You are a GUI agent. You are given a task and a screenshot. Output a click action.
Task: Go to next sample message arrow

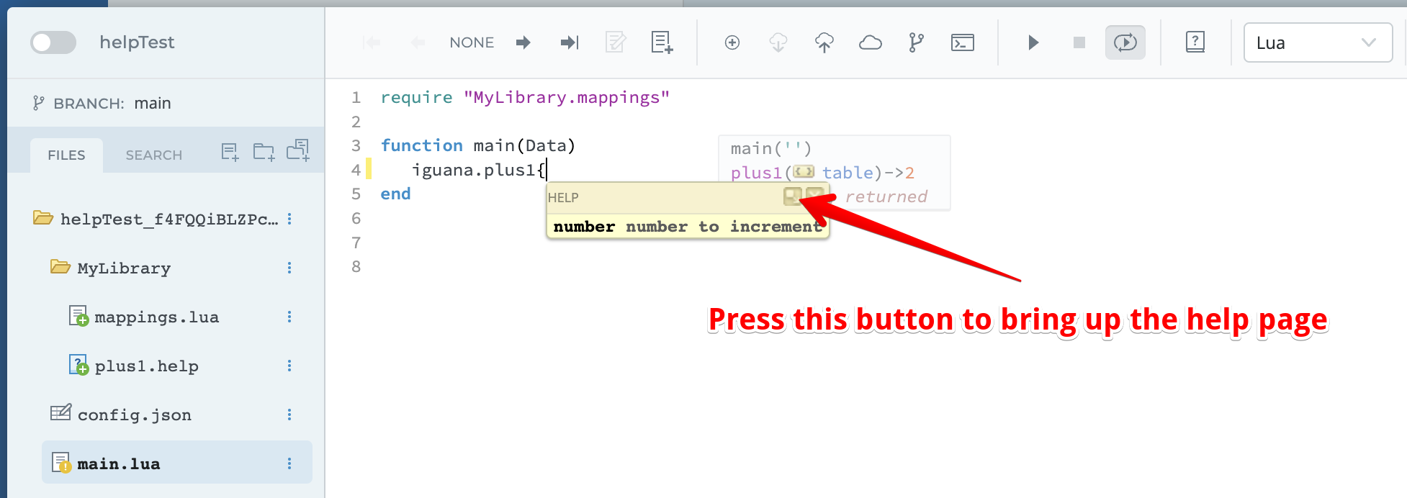(523, 42)
